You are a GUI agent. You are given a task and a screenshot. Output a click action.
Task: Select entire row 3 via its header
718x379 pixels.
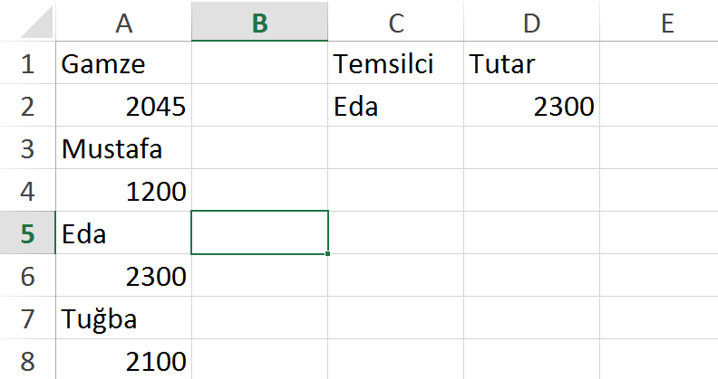pyautogui.click(x=27, y=148)
